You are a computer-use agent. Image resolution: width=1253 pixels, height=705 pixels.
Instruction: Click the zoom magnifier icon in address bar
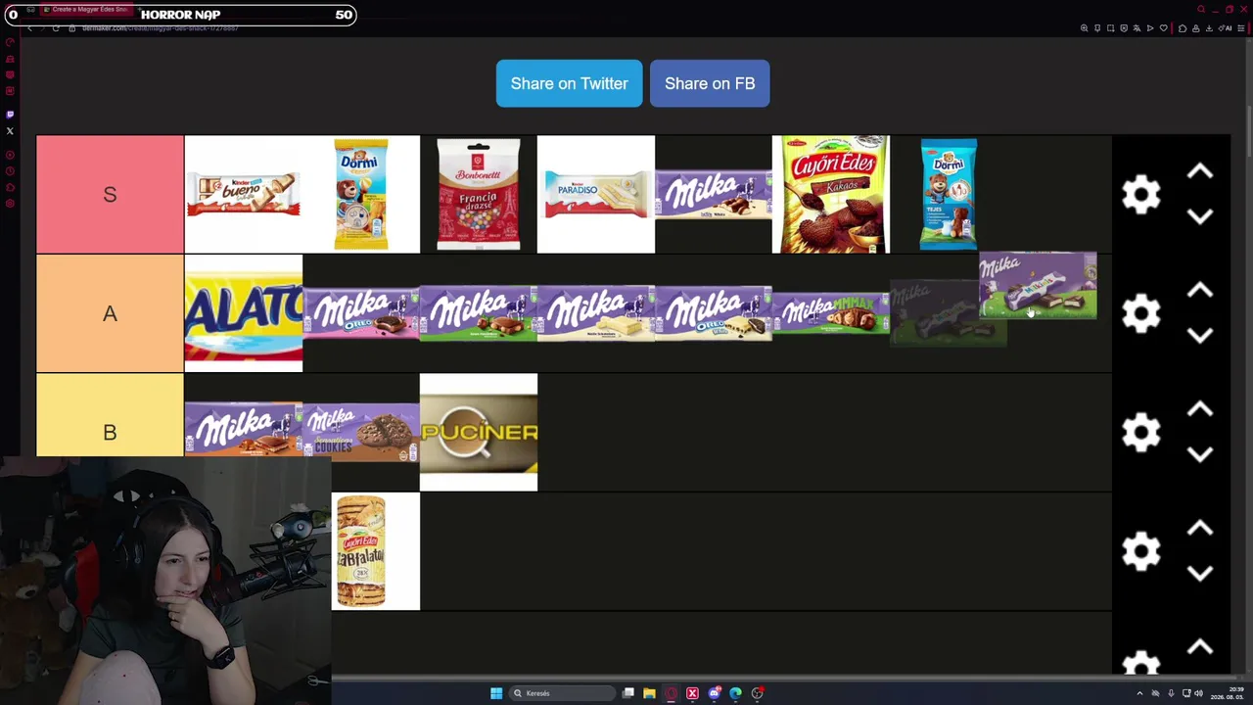pyautogui.click(x=1085, y=28)
